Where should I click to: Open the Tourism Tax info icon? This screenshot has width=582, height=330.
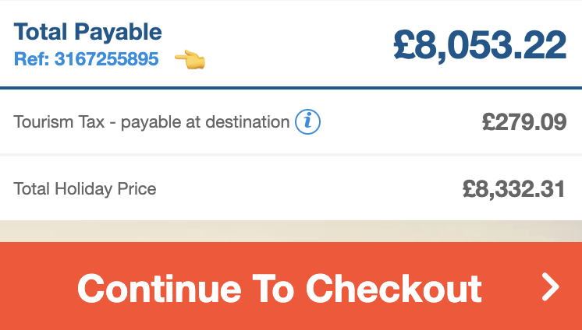pos(308,121)
